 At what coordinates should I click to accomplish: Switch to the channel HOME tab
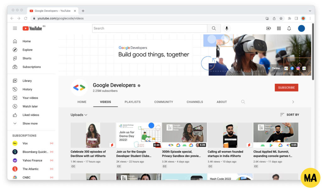82,102
